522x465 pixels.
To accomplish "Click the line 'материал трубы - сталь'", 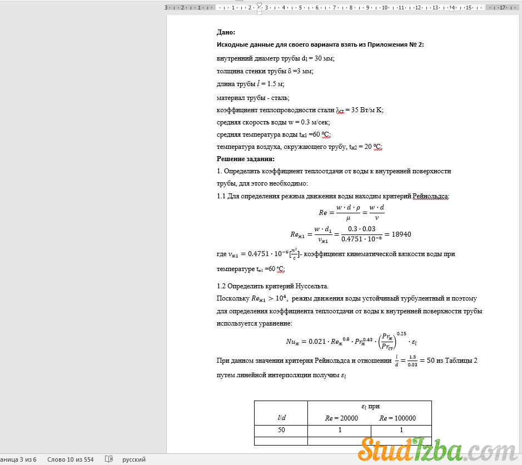I will click(x=253, y=98).
